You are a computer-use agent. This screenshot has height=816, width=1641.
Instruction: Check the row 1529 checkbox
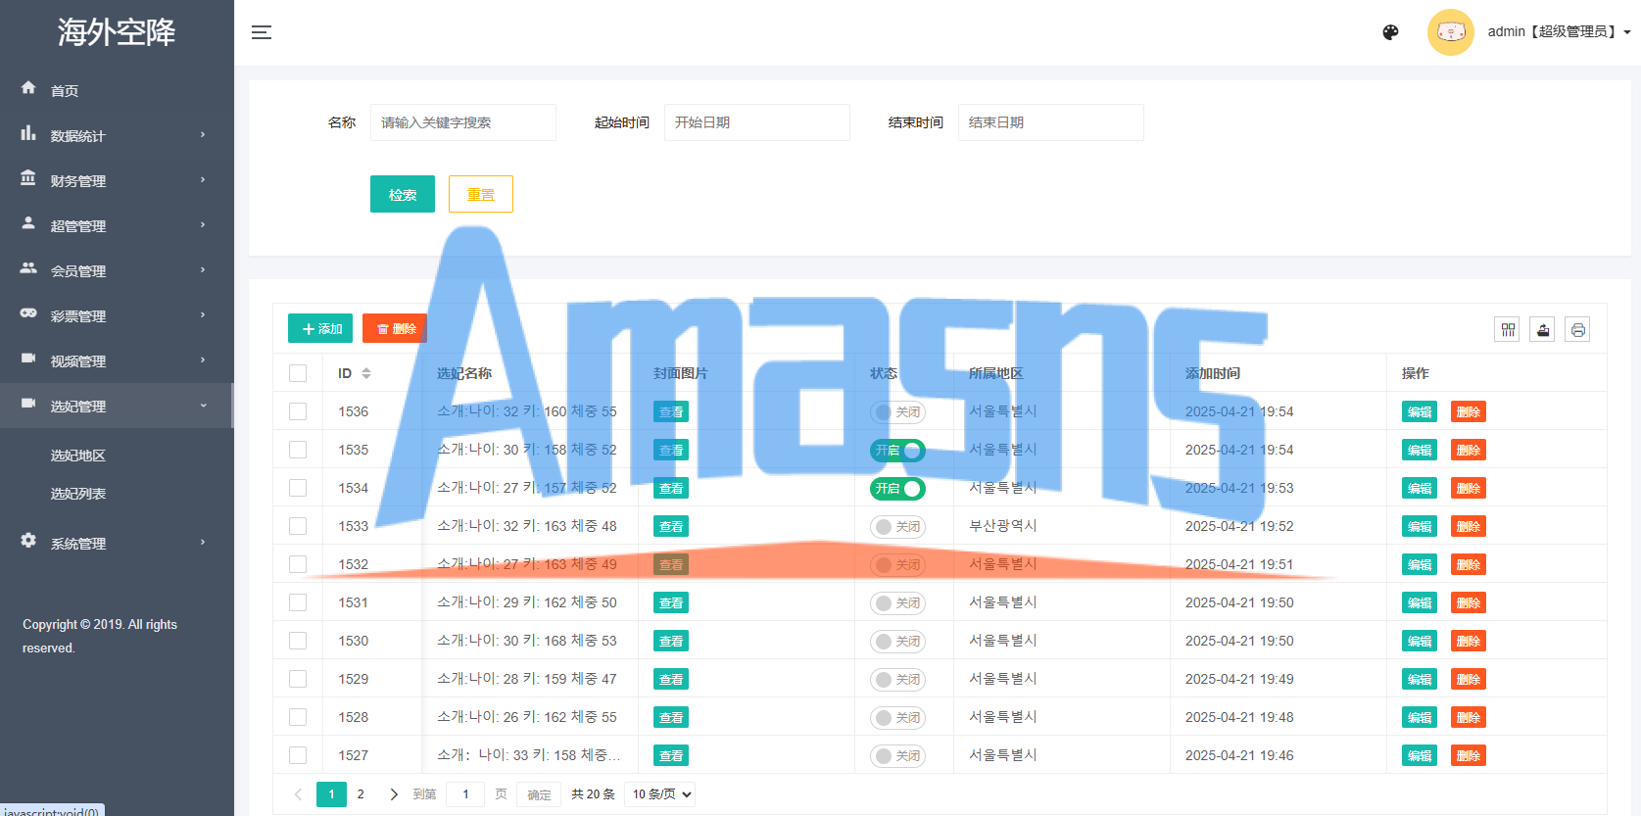[x=298, y=679]
